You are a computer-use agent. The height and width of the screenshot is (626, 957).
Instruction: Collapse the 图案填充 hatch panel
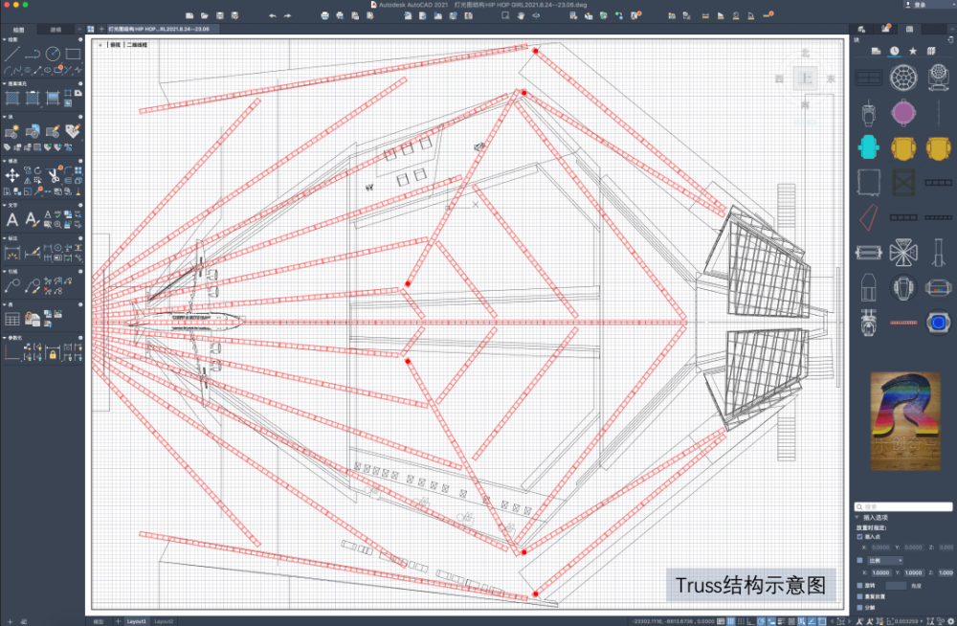tap(4, 83)
